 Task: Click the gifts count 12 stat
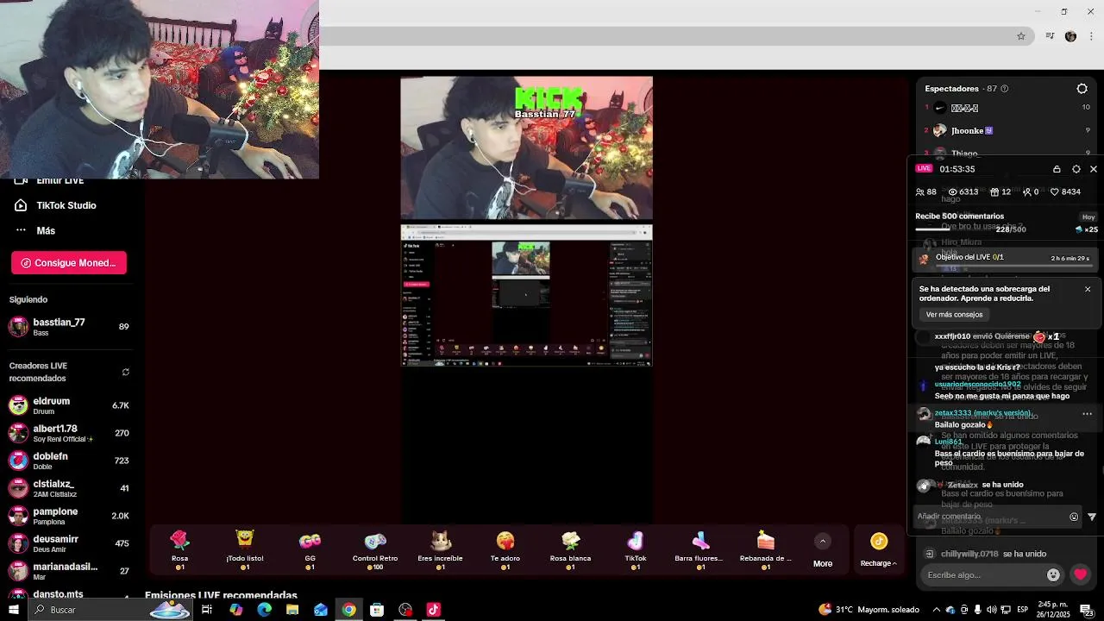coord(1000,192)
